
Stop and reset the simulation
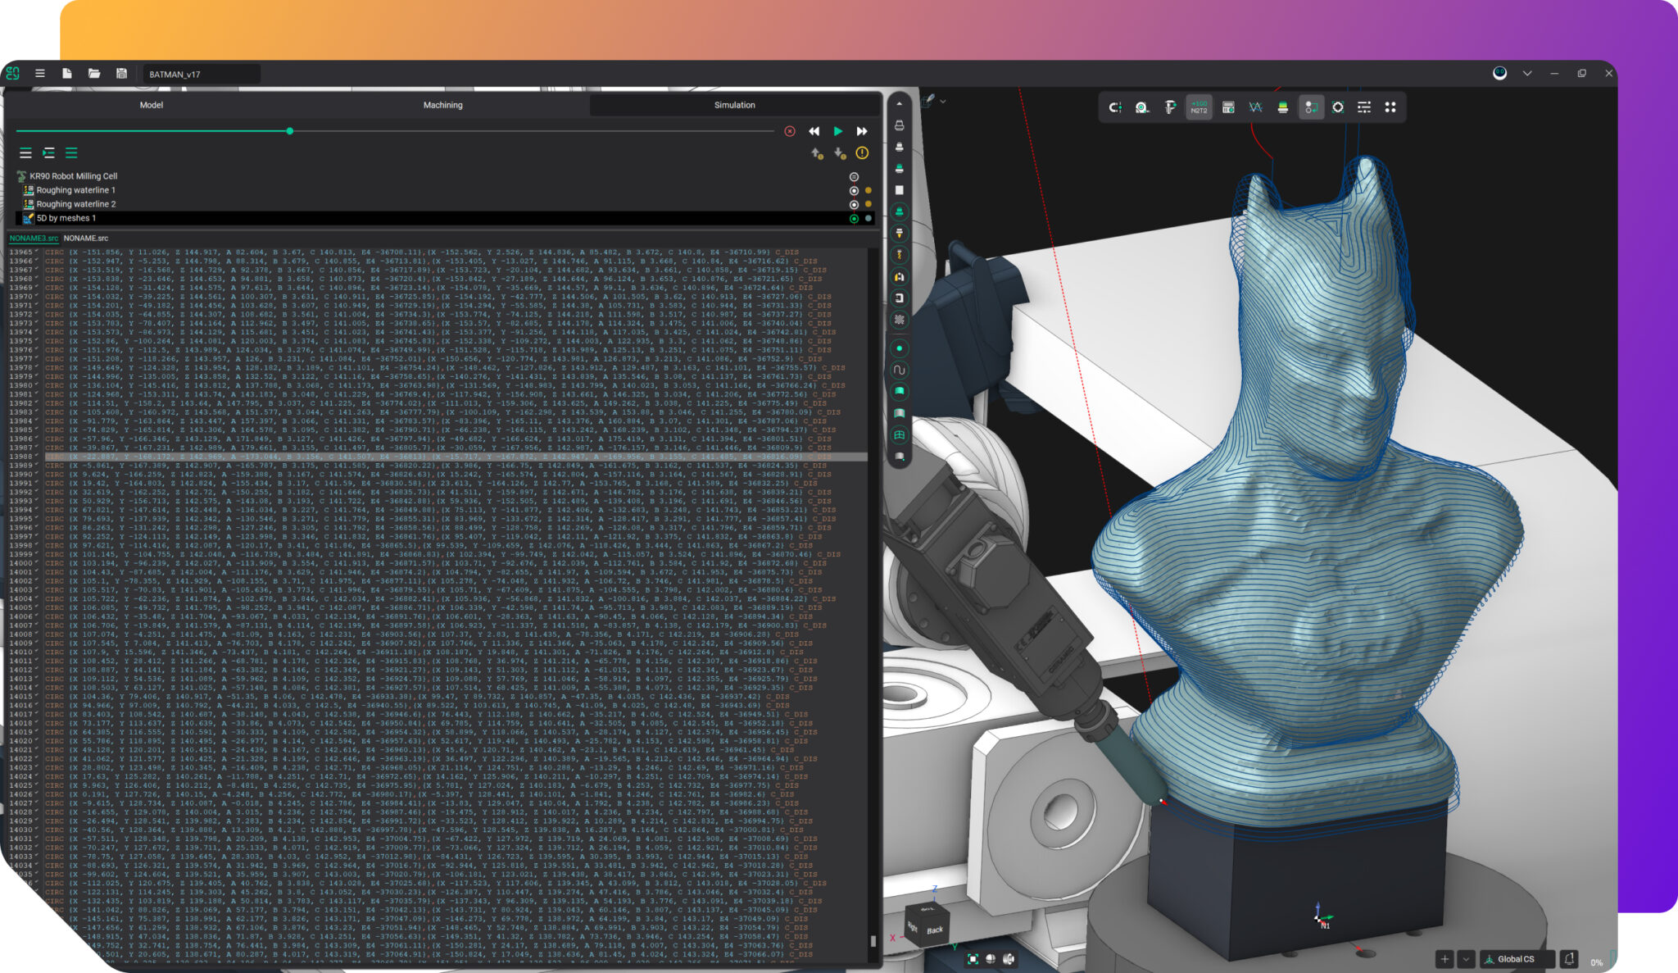(x=790, y=131)
